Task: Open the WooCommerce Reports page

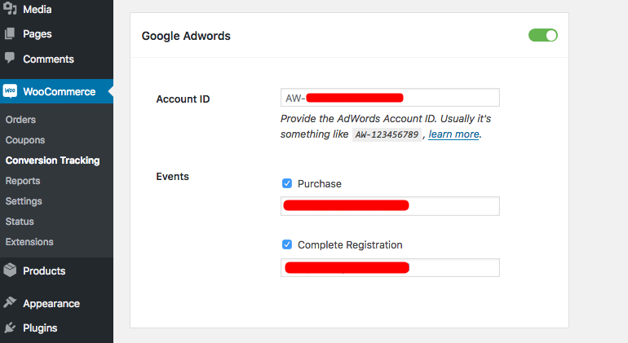Action: (23, 181)
